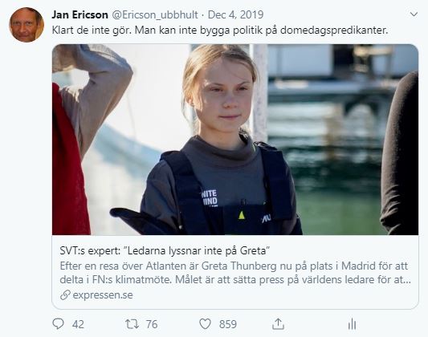428x337 pixels.
Task: Click the 42 replies count
Action: pos(78,324)
